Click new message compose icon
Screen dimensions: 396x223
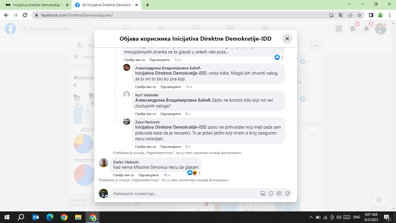pyautogui.click(x=379, y=200)
